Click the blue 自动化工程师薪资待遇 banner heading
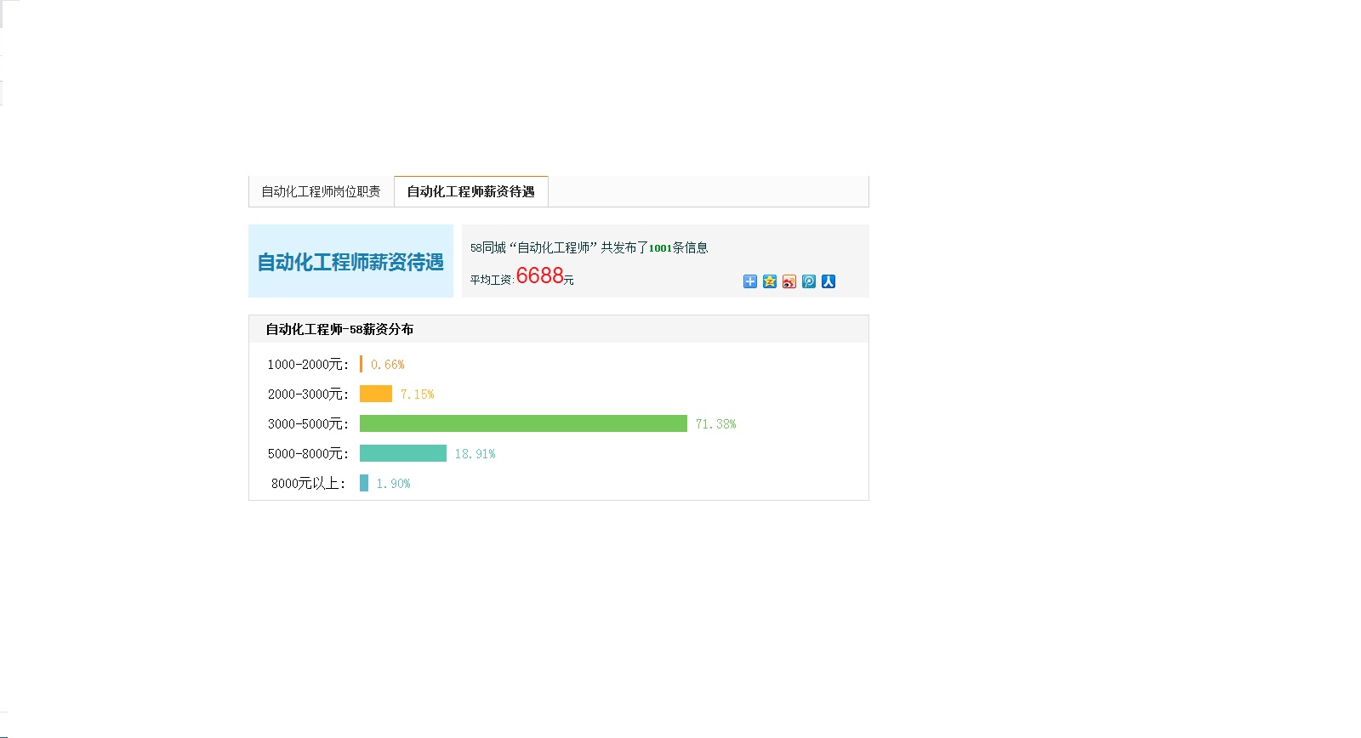Viewport: 1361px width, 738px height. point(350,262)
